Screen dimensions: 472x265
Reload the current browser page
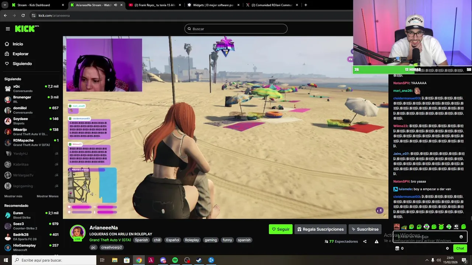(x=23, y=15)
